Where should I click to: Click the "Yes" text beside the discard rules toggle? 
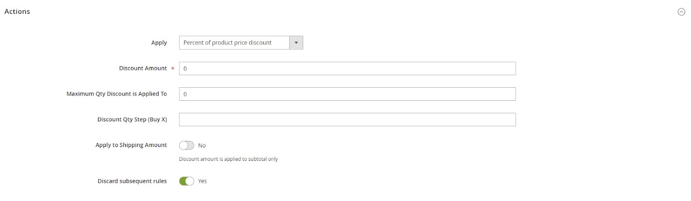coord(203,182)
